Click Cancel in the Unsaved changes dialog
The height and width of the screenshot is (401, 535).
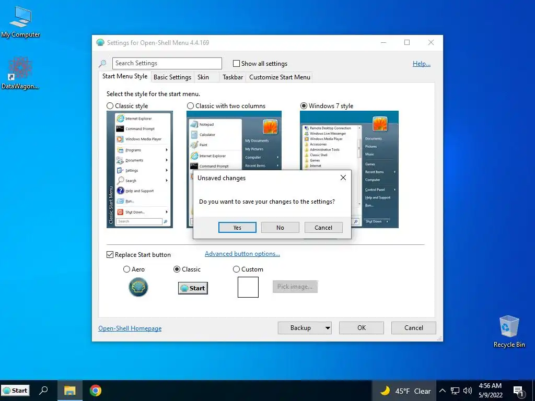[x=323, y=228]
